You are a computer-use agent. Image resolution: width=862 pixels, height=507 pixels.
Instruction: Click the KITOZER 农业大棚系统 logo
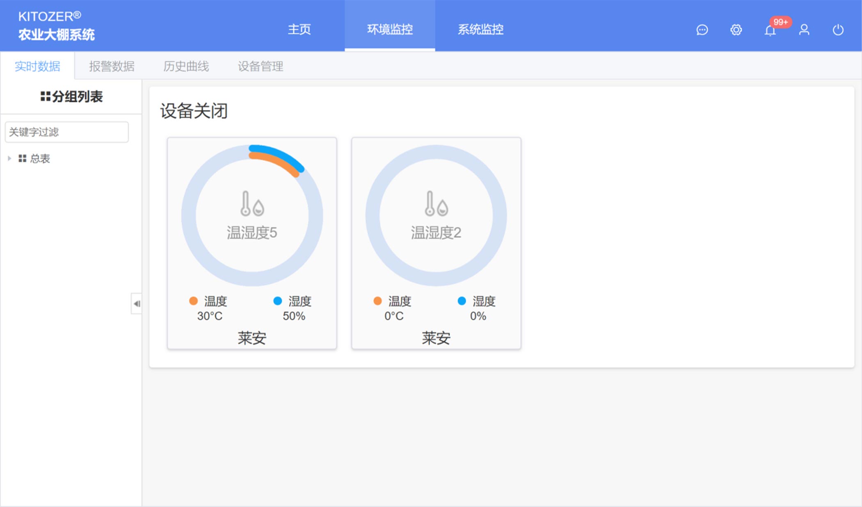point(56,25)
